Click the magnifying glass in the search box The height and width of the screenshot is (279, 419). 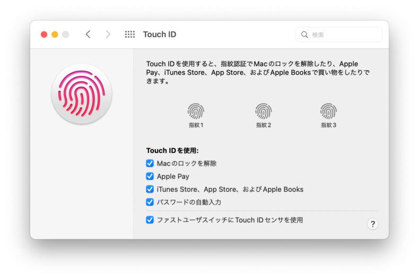click(304, 35)
